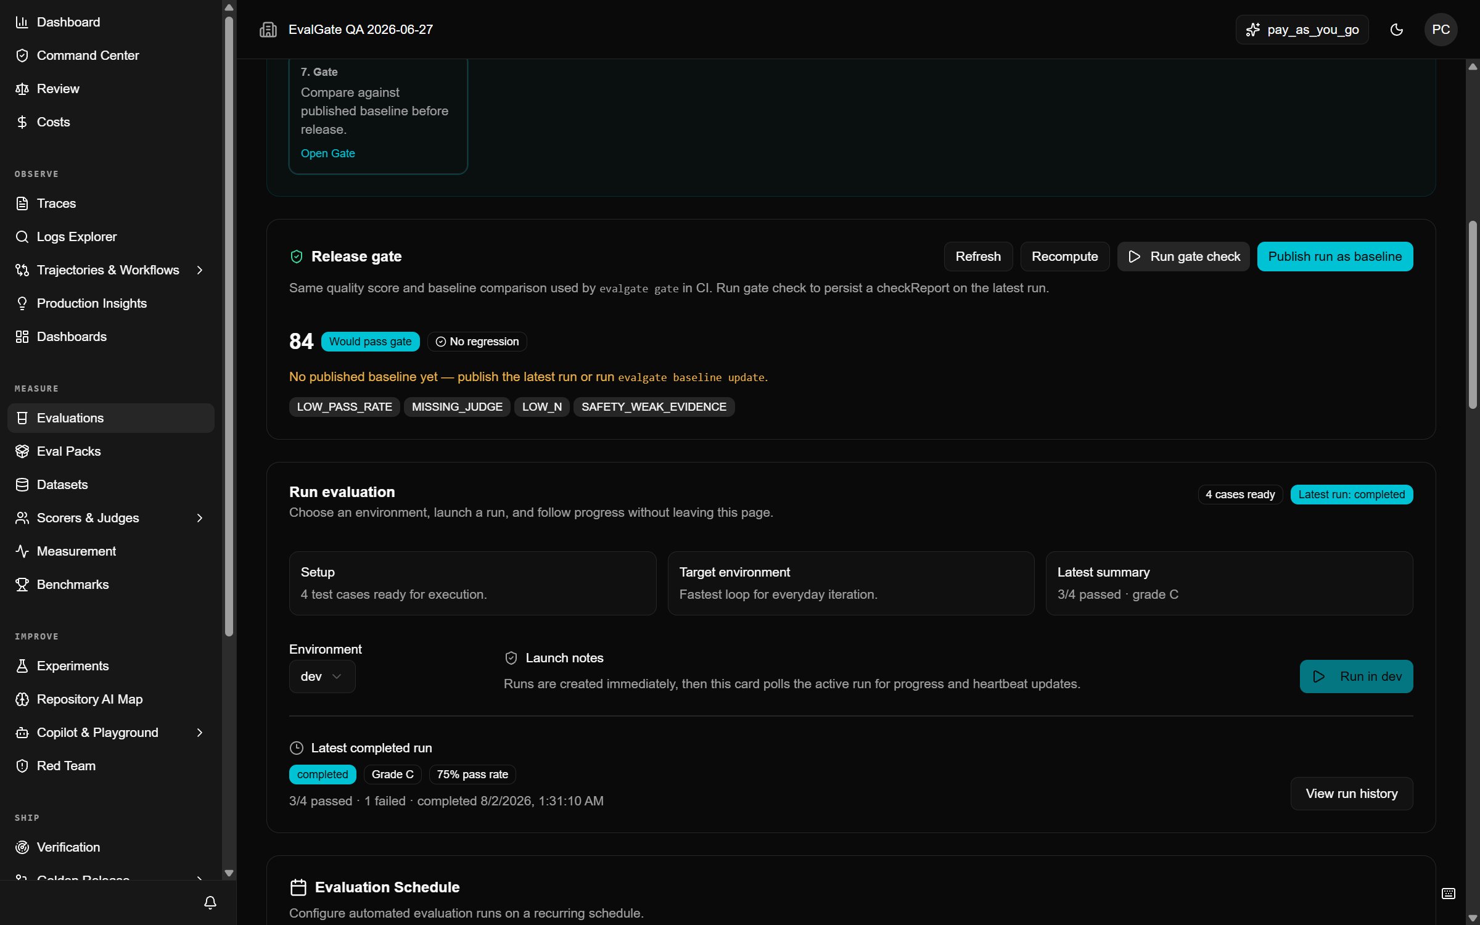Click the Evaluations icon in the sidebar
This screenshot has height=925, width=1480.
point(22,418)
